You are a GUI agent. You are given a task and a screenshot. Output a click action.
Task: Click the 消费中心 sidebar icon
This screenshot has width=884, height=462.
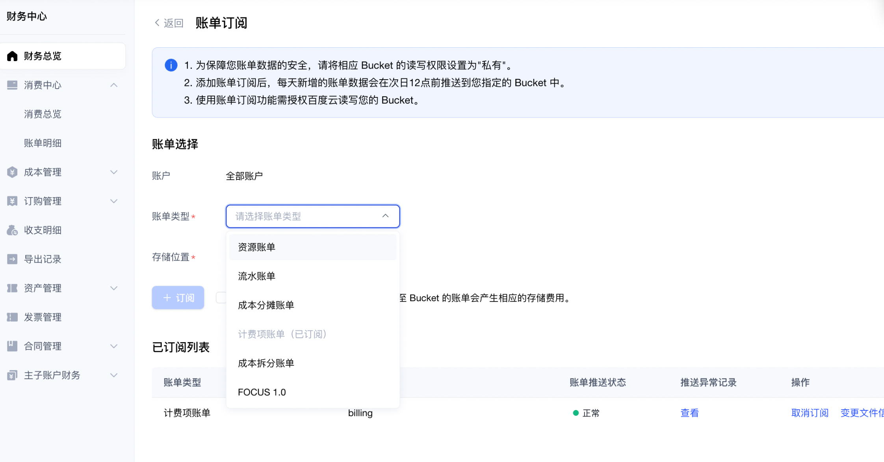12,85
